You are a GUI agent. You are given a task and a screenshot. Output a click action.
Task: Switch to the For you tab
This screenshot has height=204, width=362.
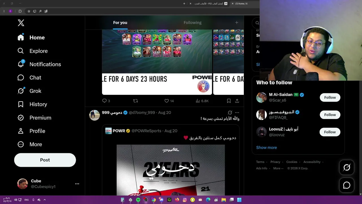[120, 23]
